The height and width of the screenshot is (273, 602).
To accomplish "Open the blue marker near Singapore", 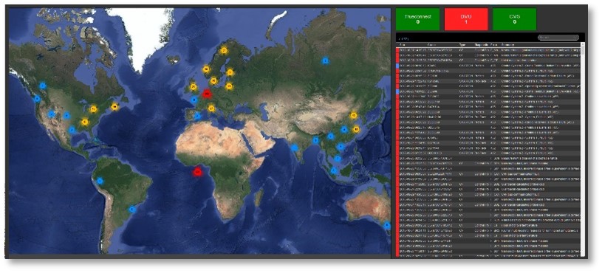I will tap(334, 170).
